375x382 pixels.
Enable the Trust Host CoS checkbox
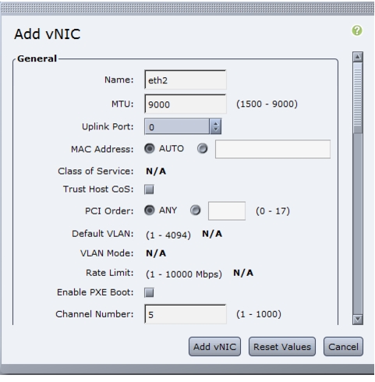tap(149, 189)
